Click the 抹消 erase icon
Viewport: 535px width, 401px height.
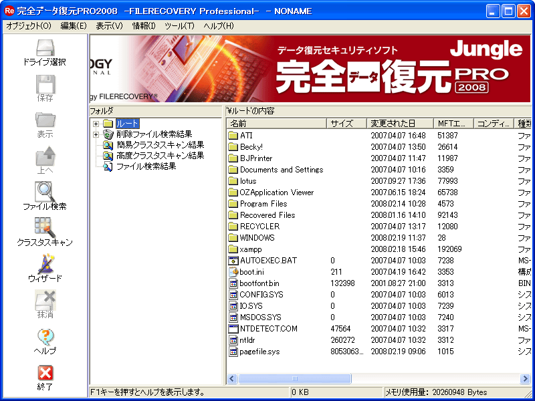click(45, 300)
